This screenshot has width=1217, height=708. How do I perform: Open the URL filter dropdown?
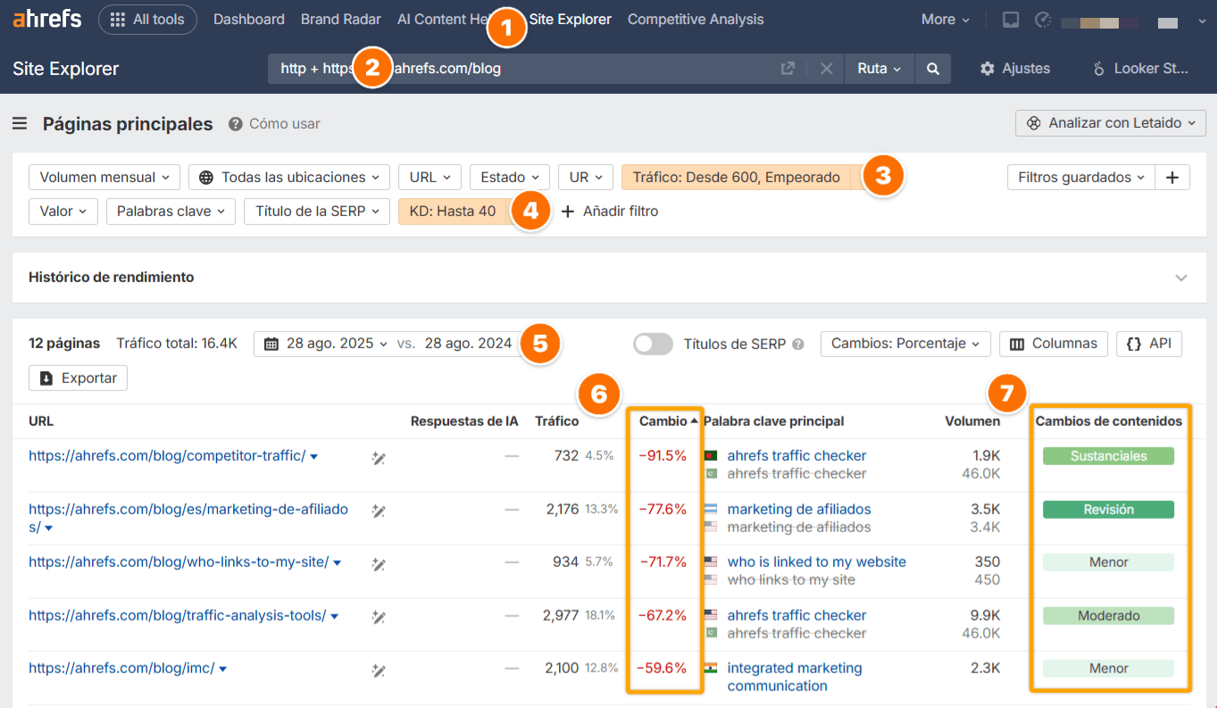coord(429,177)
